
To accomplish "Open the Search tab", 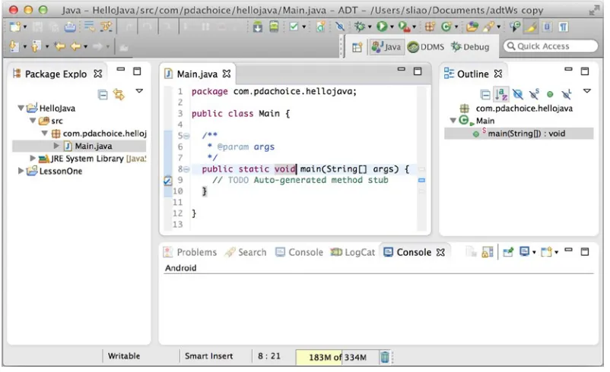I will coord(246,252).
